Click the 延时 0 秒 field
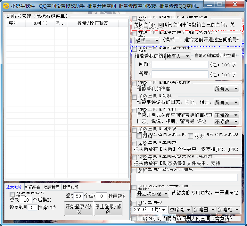 [x=102, y=196]
